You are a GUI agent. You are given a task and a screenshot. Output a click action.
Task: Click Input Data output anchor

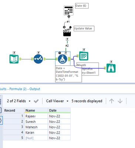[20, 59]
